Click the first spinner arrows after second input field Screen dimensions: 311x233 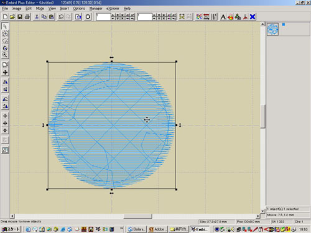click(154, 17)
